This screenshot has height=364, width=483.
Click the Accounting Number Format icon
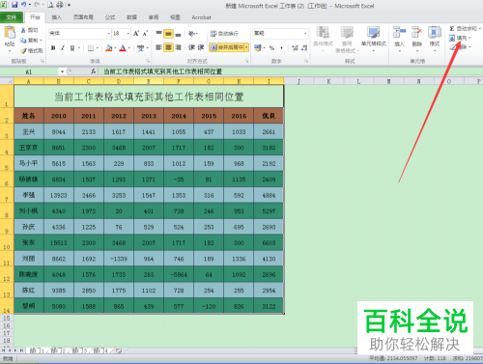pos(258,47)
